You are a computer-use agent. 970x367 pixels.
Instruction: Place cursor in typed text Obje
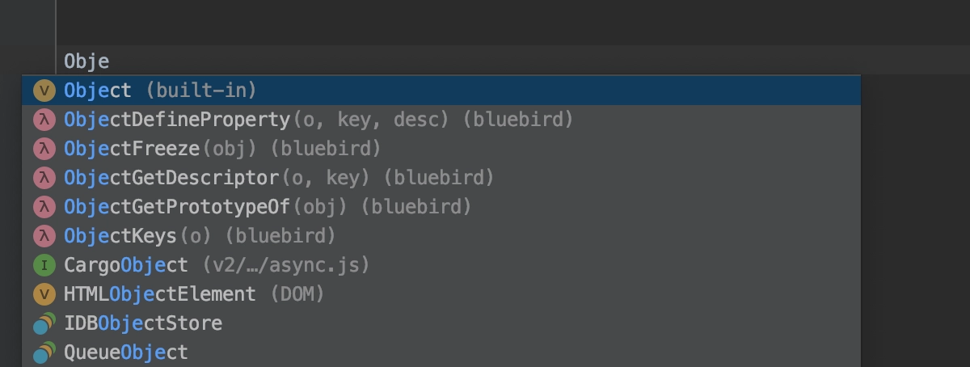(86, 61)
